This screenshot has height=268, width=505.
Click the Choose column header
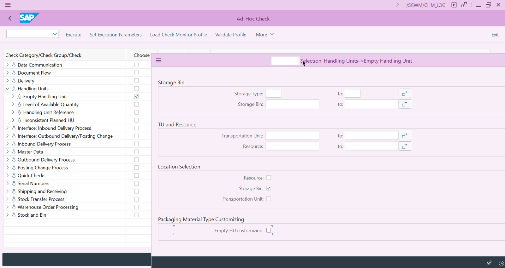(141, 55)
